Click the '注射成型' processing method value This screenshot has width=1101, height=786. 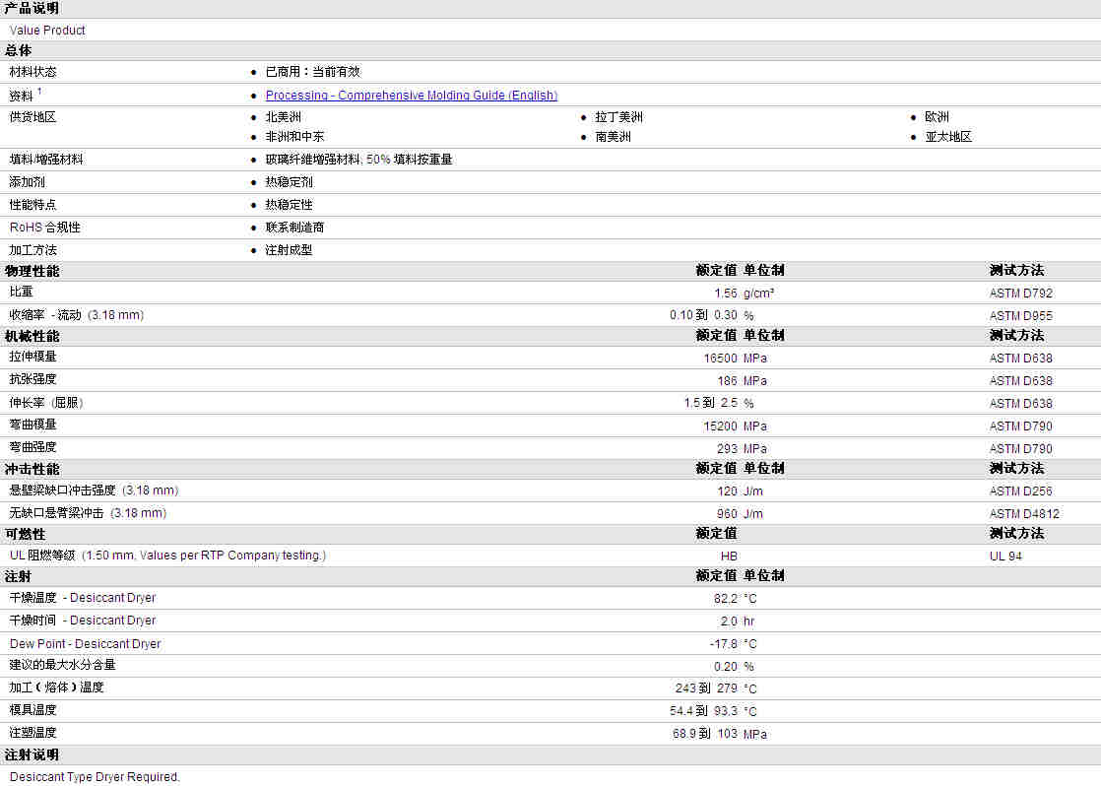tap(290, 250)
